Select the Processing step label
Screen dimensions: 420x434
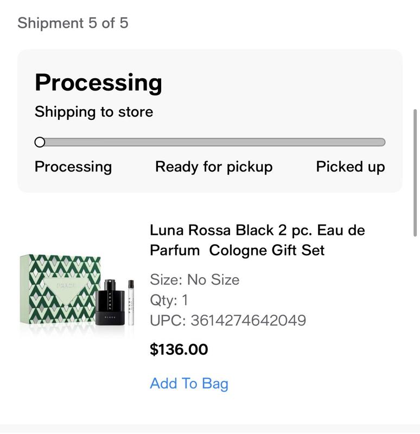(x=73, y=167)
